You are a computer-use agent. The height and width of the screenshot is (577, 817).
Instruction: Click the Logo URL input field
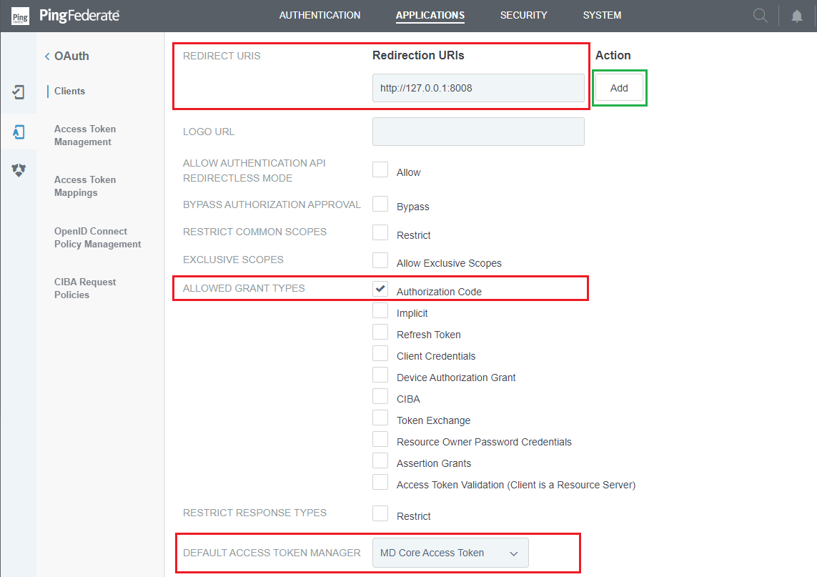pos(478,132)
